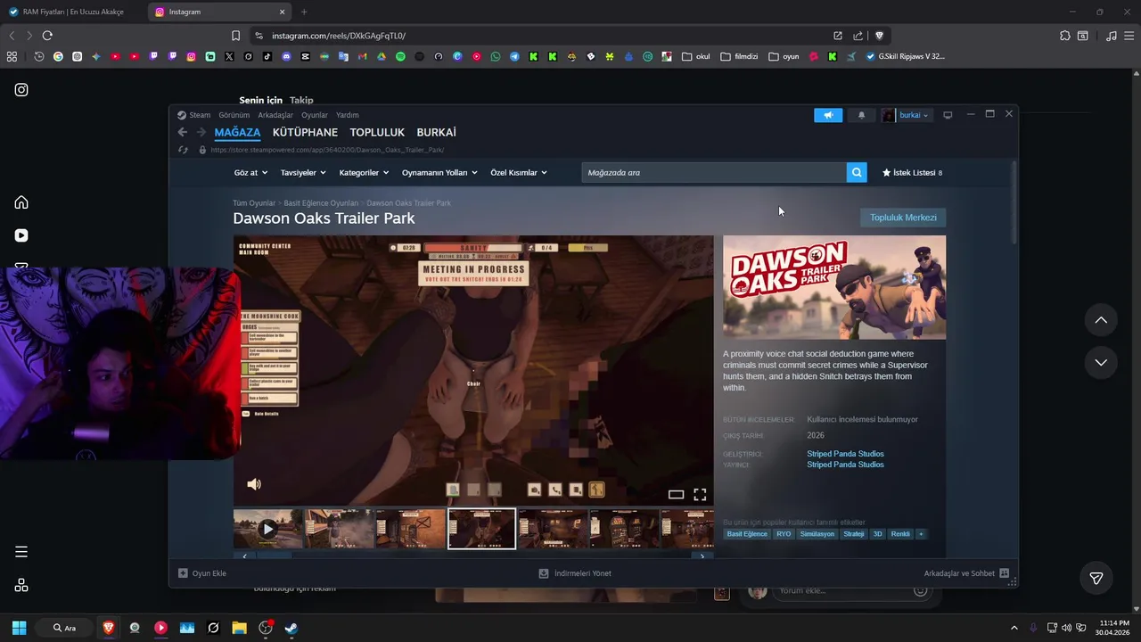Expand more tags with plus button
The width and height of the screenshot is (1141, 642).
tap(921, 534)
